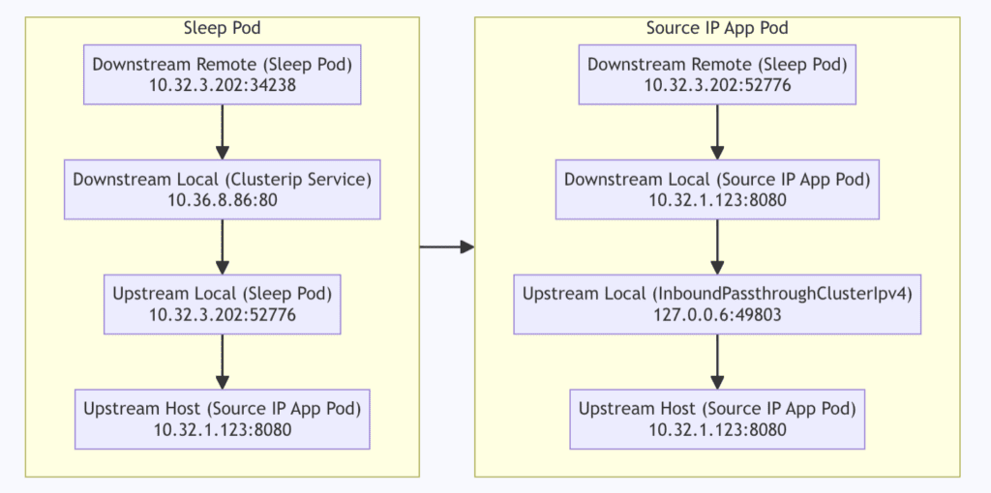Viewport: 991px width, 493px height.
Task: Click arrow pointing into Downstream Local (Source IP App Pod)
Action: (717, 132)
